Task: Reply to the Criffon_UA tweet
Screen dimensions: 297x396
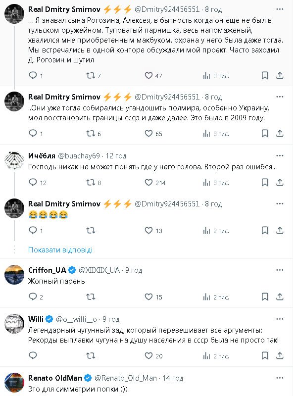Action: [x=33, y=297]
